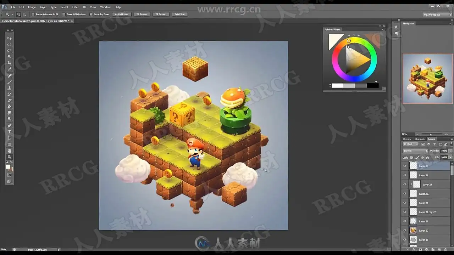Select the Dodge tool
The image size is (454, 255).
click(10, 119)
